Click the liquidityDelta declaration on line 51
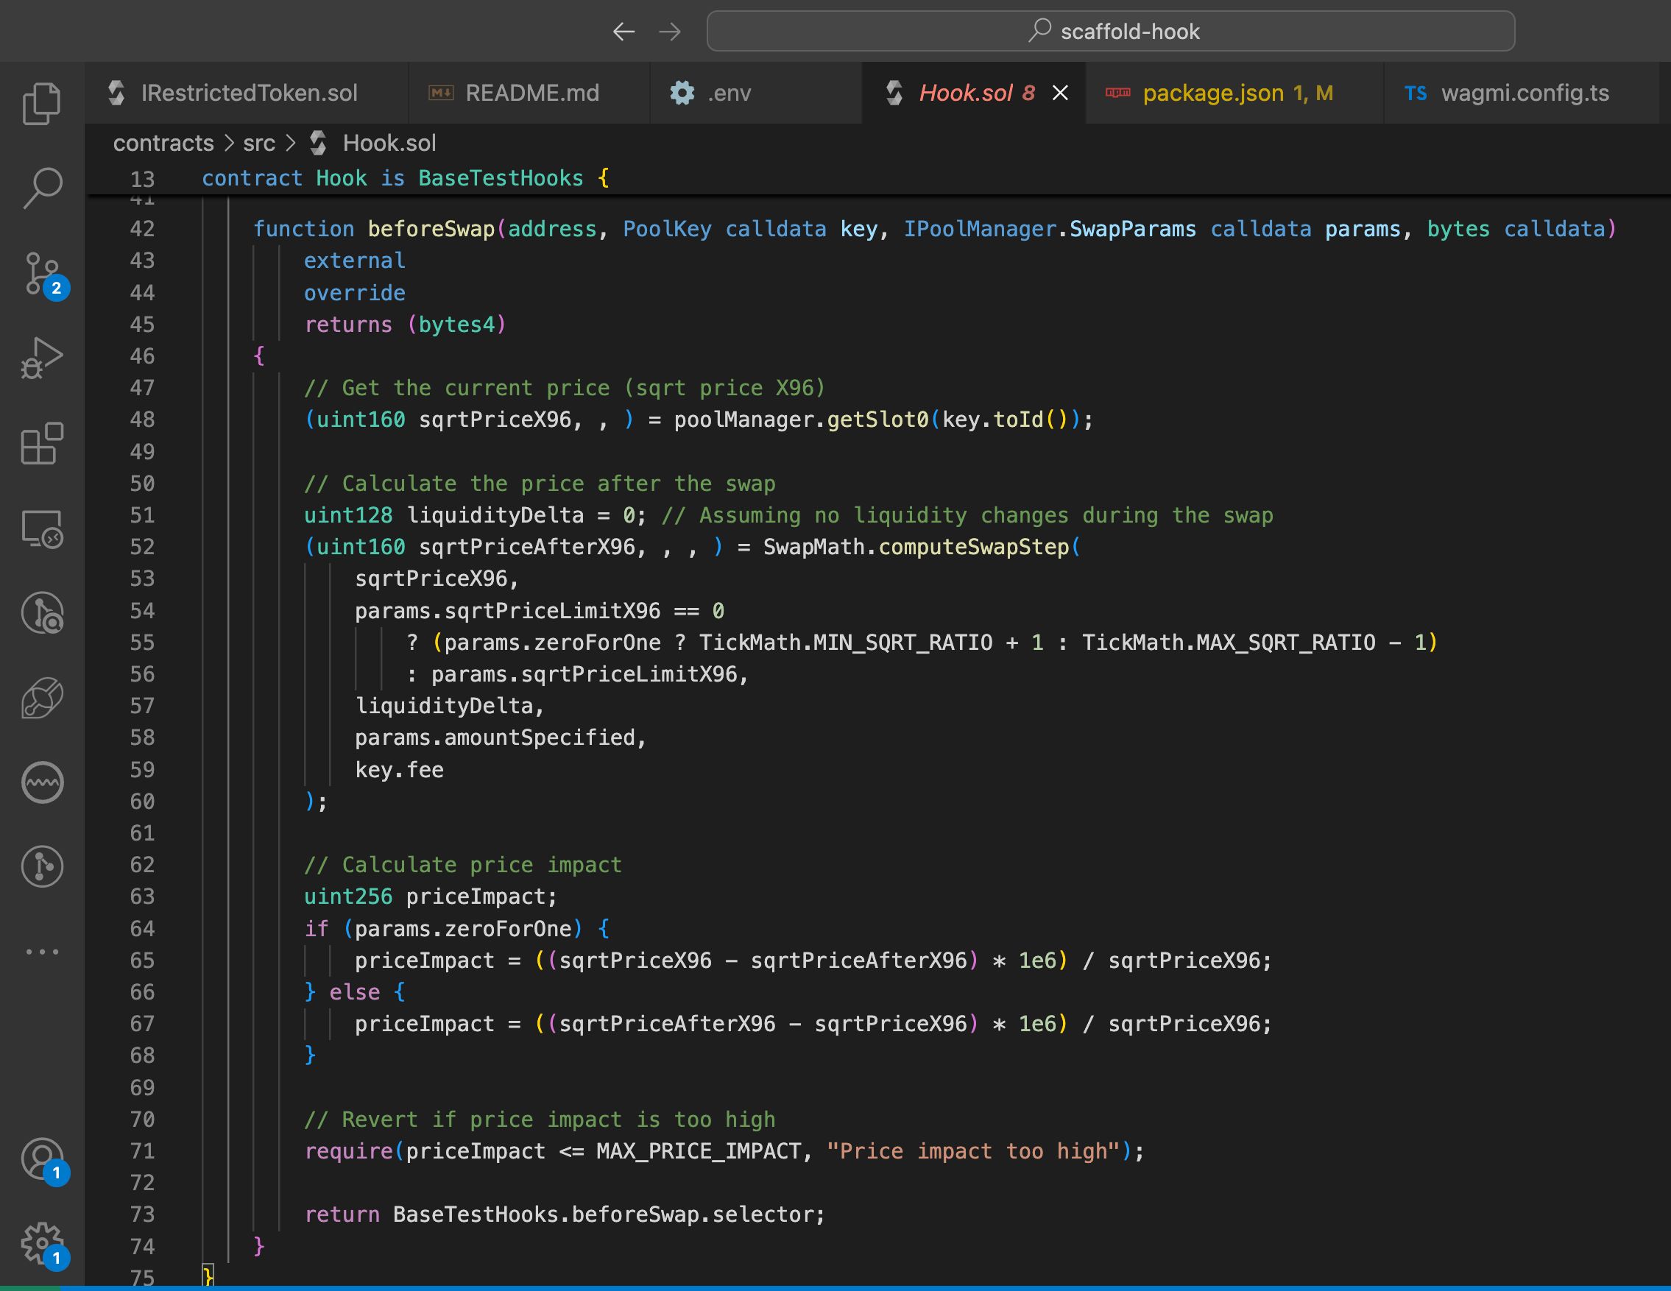This screenshot has height=1291, width=1671. pyautogui.click(x=495, y=515)
